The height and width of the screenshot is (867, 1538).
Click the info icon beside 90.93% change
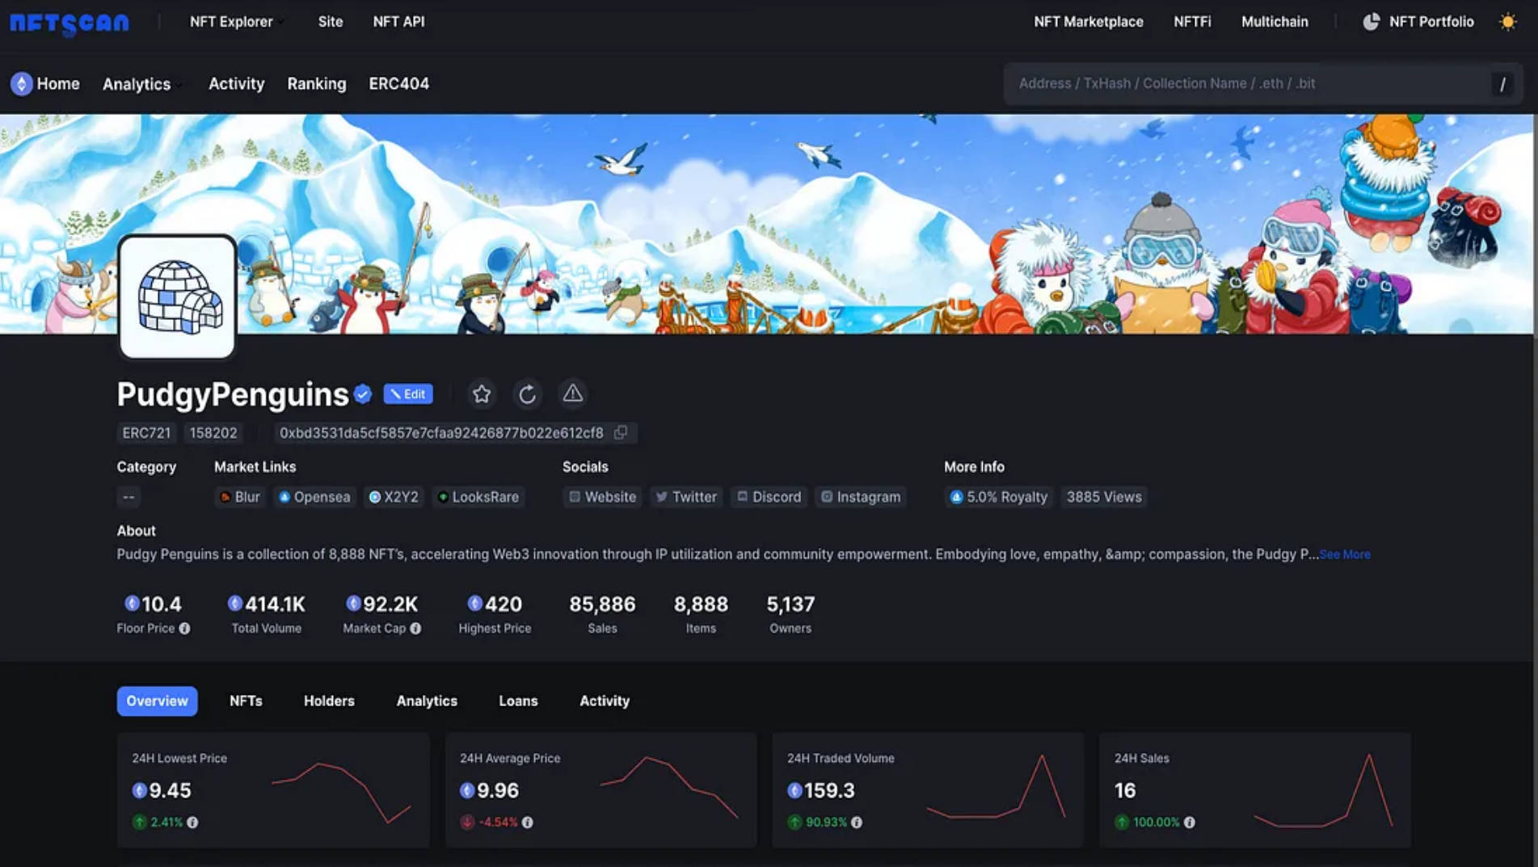click(857, 823)
